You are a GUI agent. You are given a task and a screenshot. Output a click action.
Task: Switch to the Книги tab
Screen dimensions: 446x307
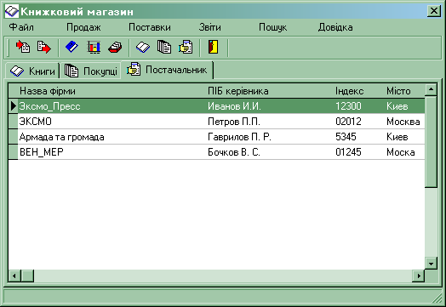pos(32,71)
